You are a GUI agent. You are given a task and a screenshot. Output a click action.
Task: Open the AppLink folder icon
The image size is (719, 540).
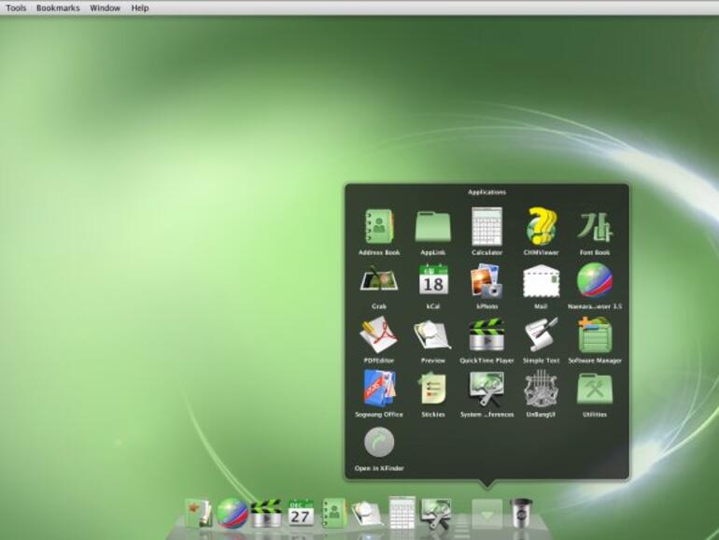tap(432, 227)
